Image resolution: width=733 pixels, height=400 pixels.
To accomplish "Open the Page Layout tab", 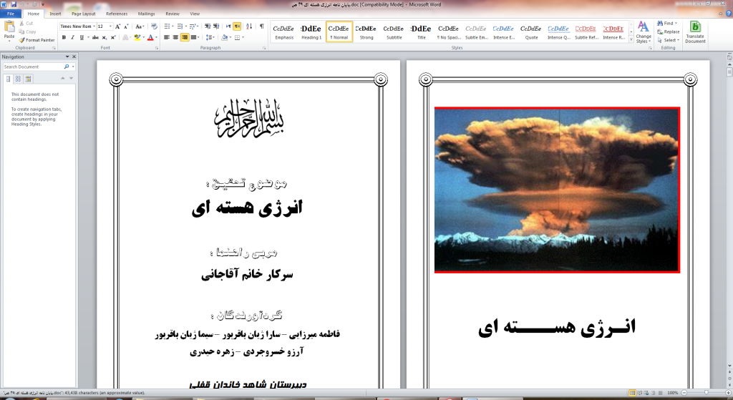I will pos(84,14).
